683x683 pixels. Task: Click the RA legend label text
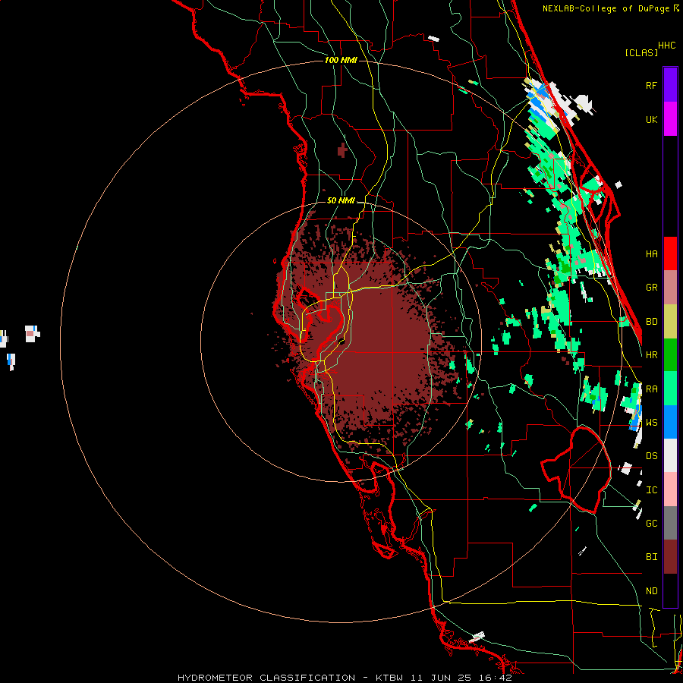tap(651, 389)
